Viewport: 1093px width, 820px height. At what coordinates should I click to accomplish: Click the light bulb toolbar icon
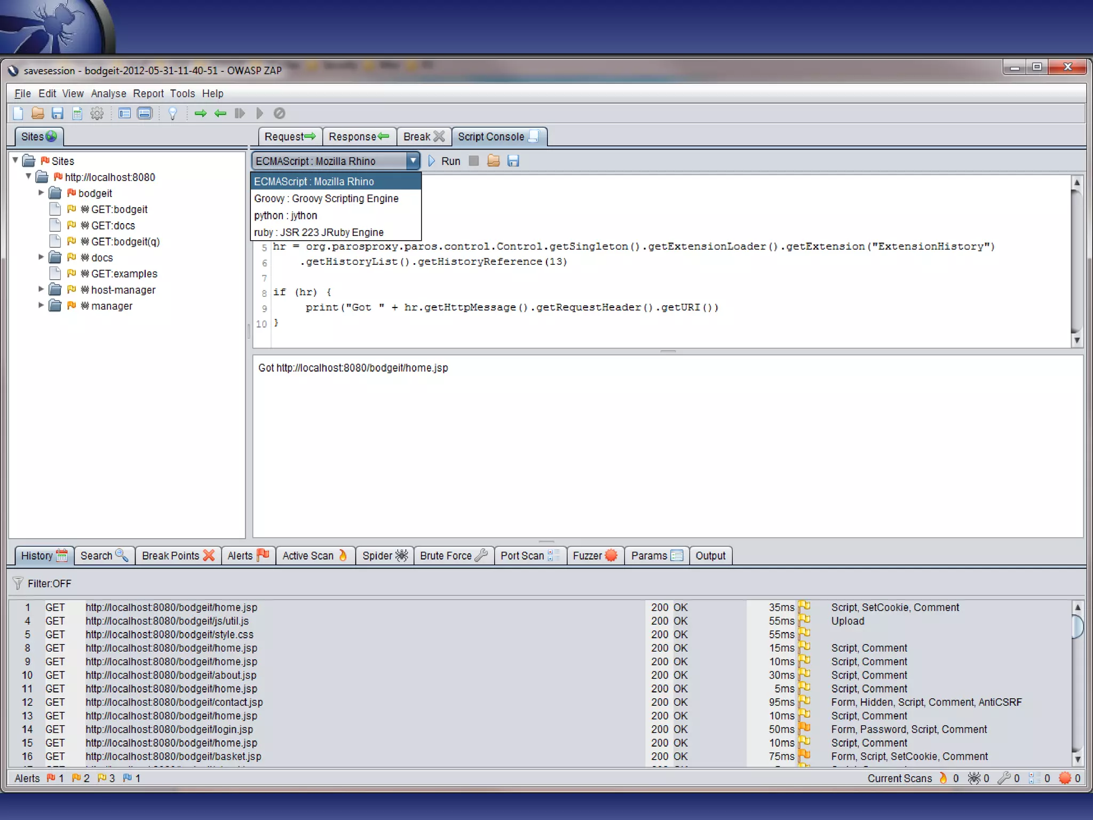172,113
